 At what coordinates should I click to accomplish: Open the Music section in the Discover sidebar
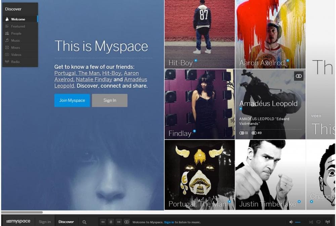click(15, 40)
